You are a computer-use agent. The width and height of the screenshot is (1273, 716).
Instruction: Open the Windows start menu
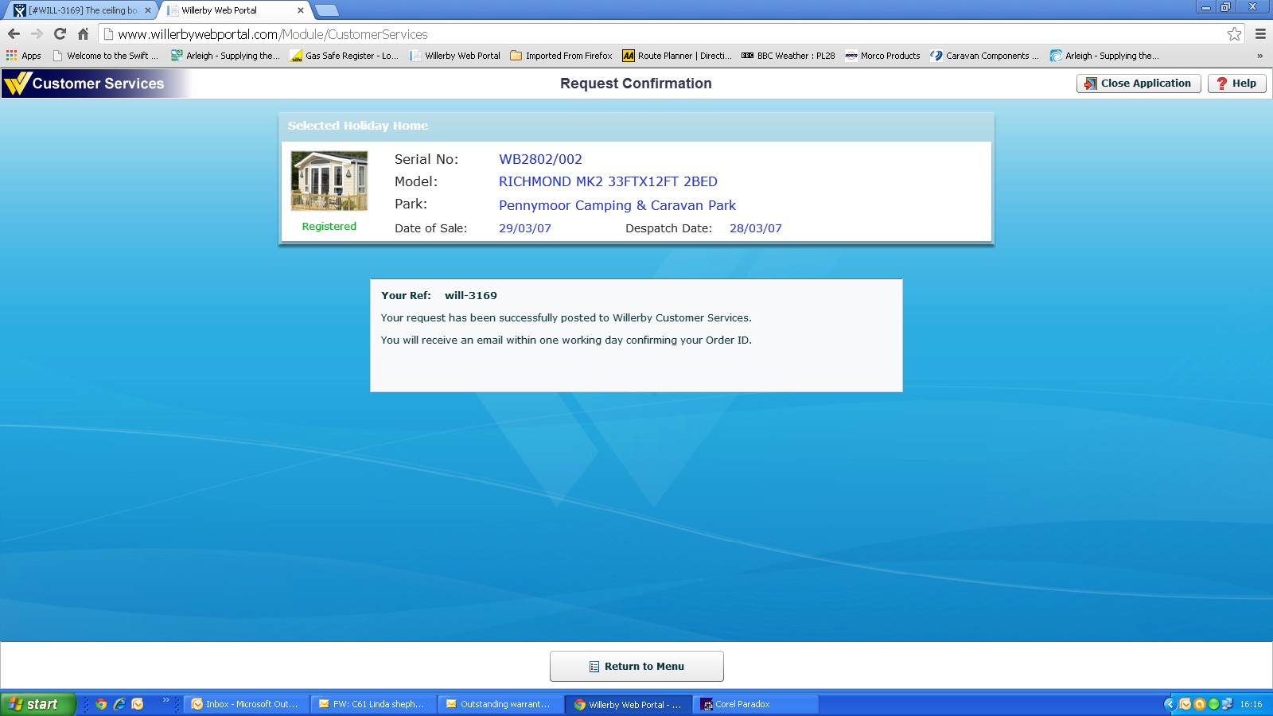(37, 704)
